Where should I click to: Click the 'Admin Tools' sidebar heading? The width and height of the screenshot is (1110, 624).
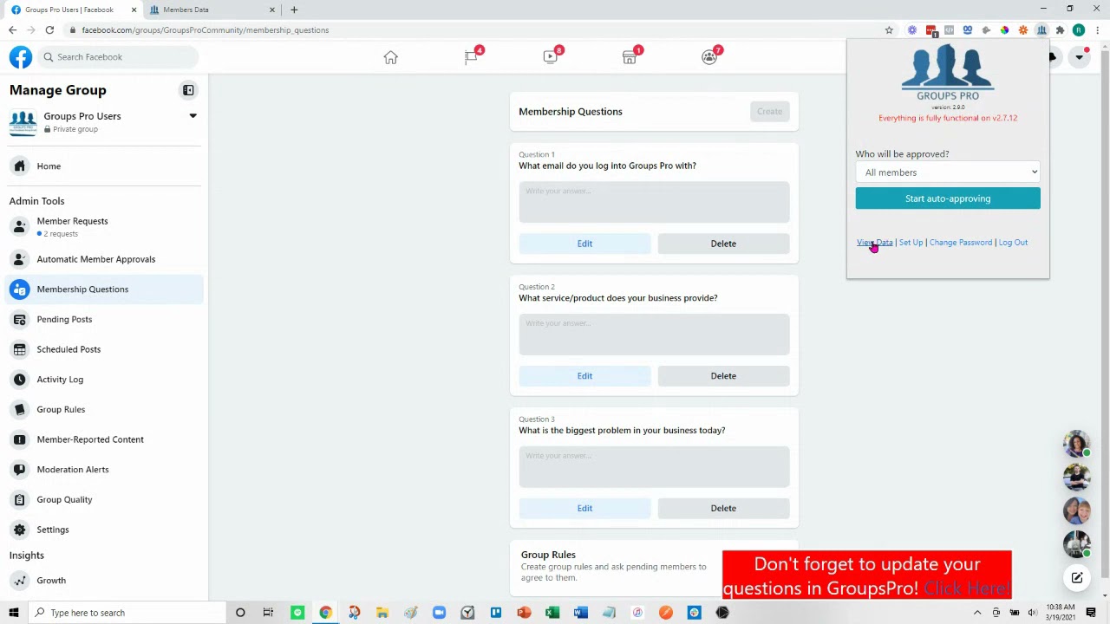(36, 201)
